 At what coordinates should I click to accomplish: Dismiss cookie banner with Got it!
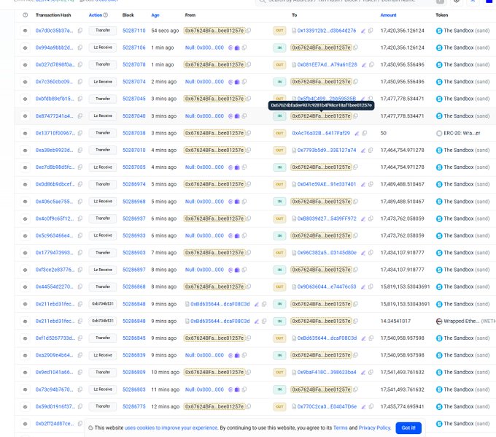pos(408,427)
